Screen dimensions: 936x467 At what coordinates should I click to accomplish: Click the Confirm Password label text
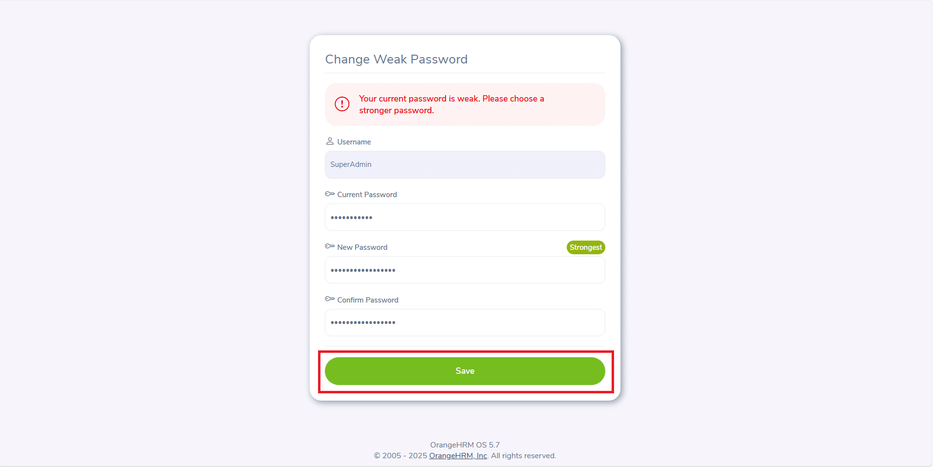pyautogui.click(x=367, y=300)
